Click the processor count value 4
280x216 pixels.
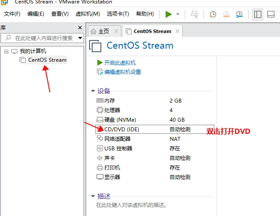[x=171, y=110]
